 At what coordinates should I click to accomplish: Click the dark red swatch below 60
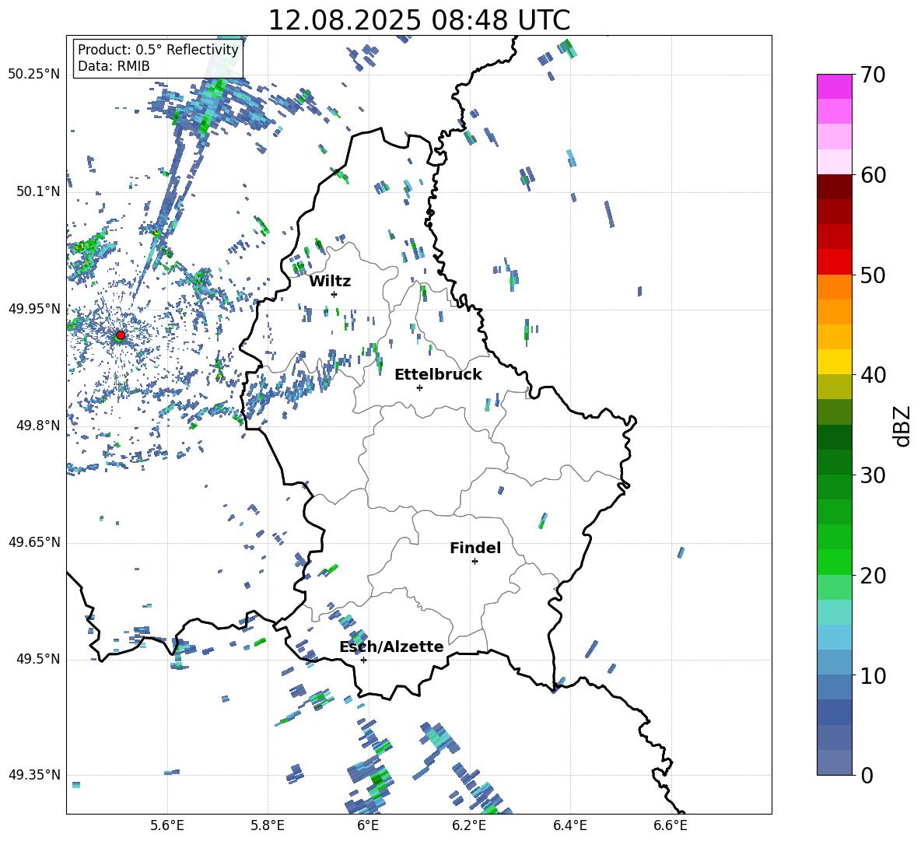834,187
